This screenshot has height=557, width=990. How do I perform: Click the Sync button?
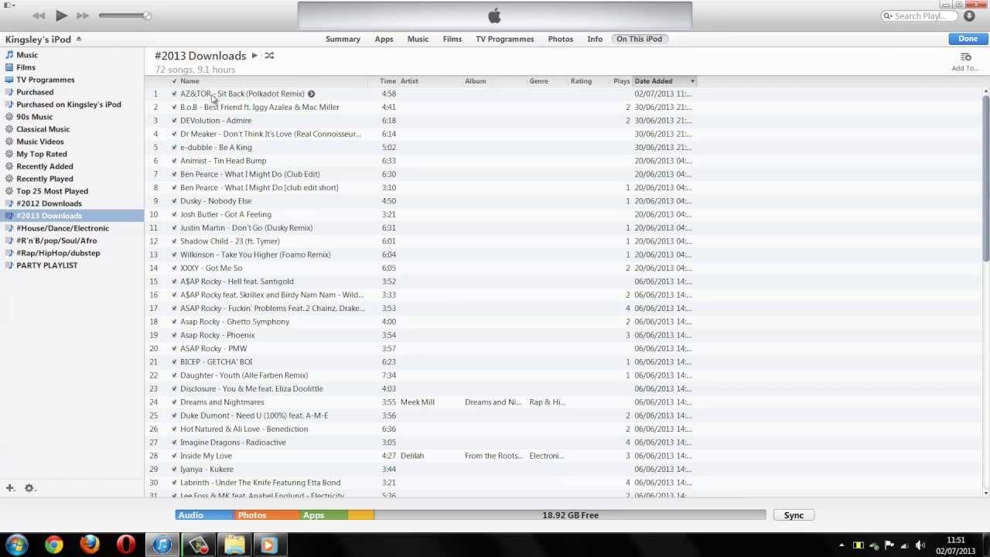794,515
